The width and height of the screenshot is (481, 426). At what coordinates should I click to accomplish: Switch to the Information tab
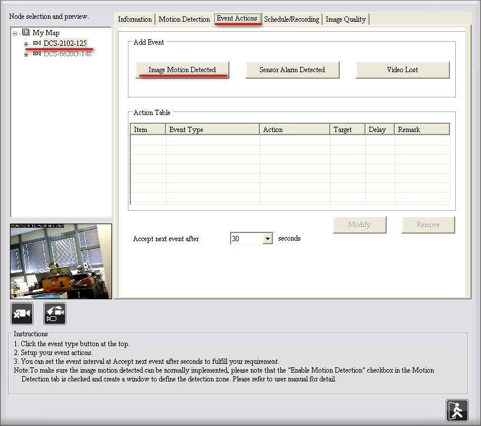[x=135, y=19]
